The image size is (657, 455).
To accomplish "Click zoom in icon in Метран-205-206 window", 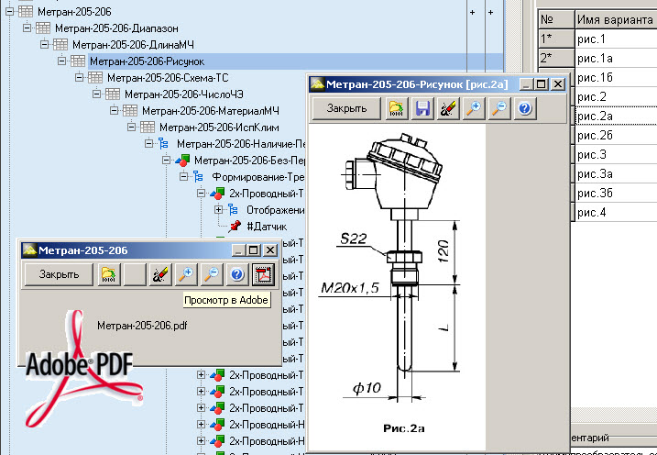I will (187, 273).
